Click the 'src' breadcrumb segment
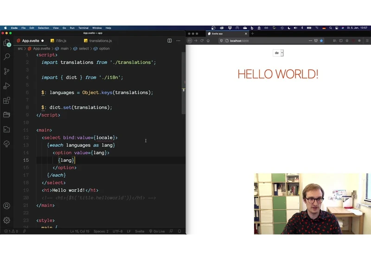Viewport: 371px width, 260px height. (20, 49)
